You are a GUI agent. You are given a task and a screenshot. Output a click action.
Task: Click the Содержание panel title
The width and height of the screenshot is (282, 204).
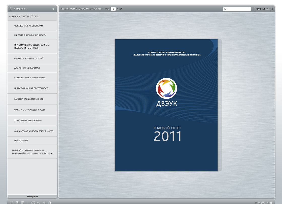point(20,9)
